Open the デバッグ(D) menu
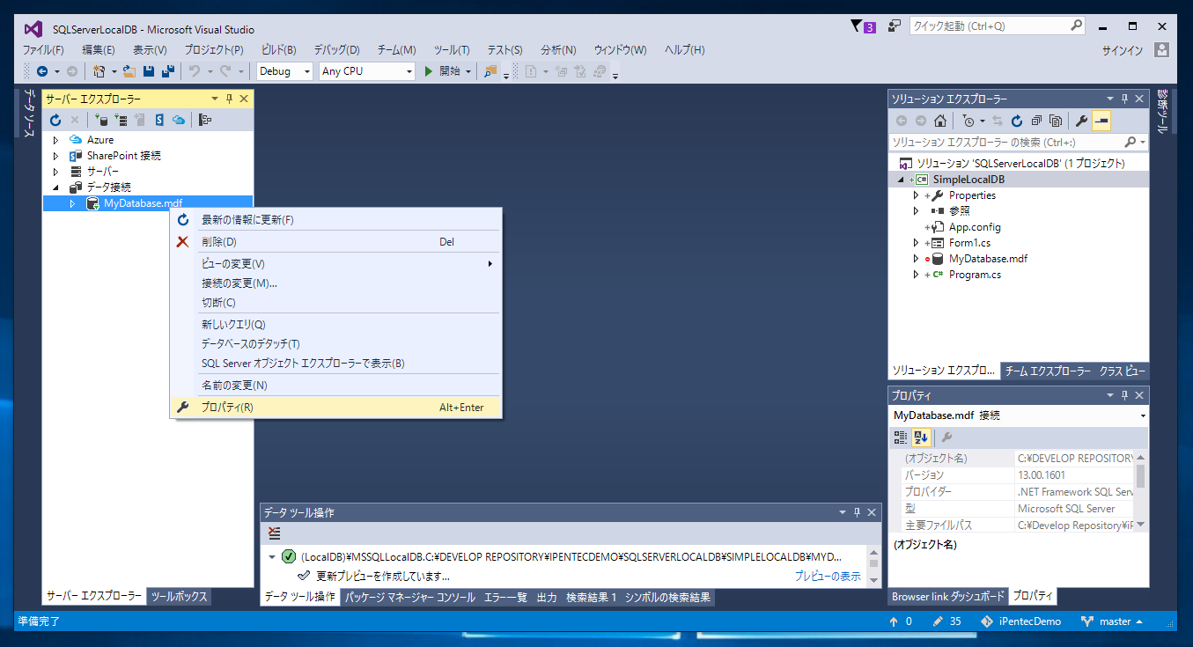 coord(337,50)
